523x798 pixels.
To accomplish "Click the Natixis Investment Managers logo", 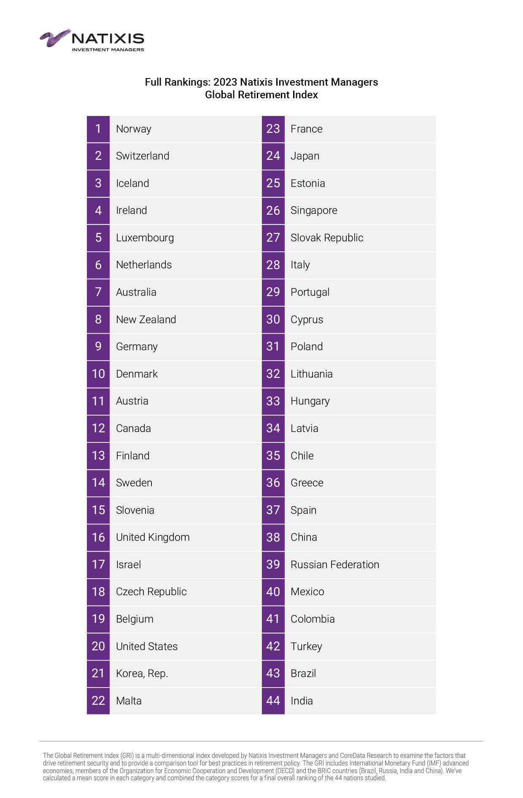I will (x=92, y=40).
